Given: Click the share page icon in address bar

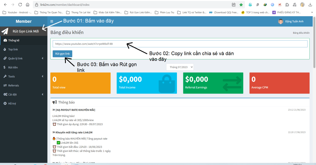Looking at the screenshot, I should pyautogui.click(x=234, y=4).
